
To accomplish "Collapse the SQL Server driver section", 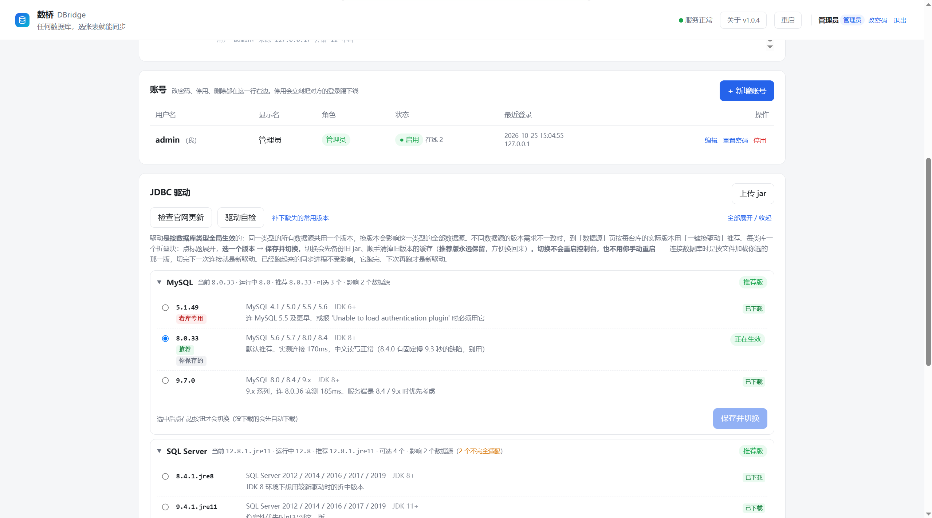I will pyautogui.click(x=159, y=451).
